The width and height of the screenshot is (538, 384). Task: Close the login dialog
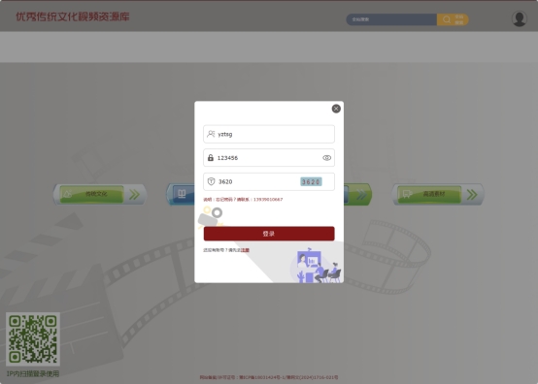point(336,109)
